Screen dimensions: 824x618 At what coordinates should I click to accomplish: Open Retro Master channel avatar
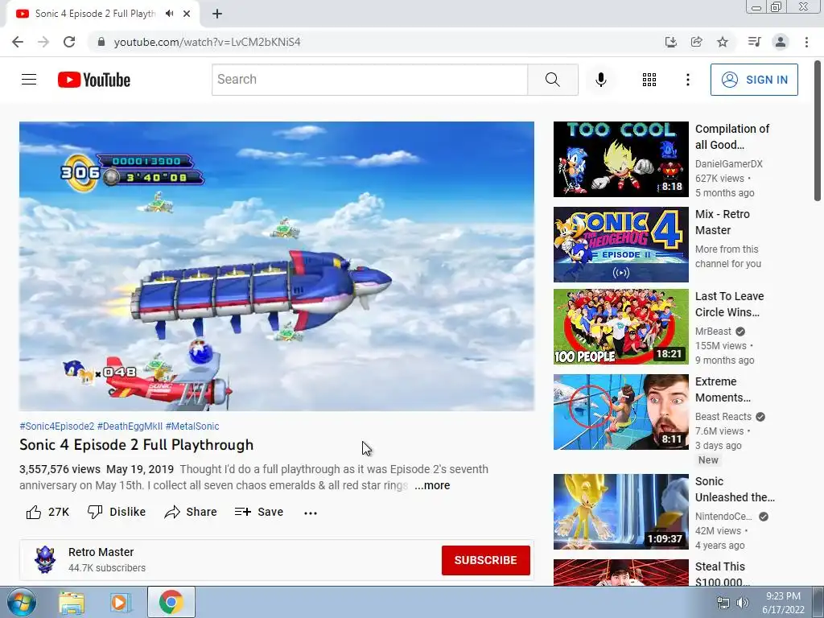(x=45, y=560)
